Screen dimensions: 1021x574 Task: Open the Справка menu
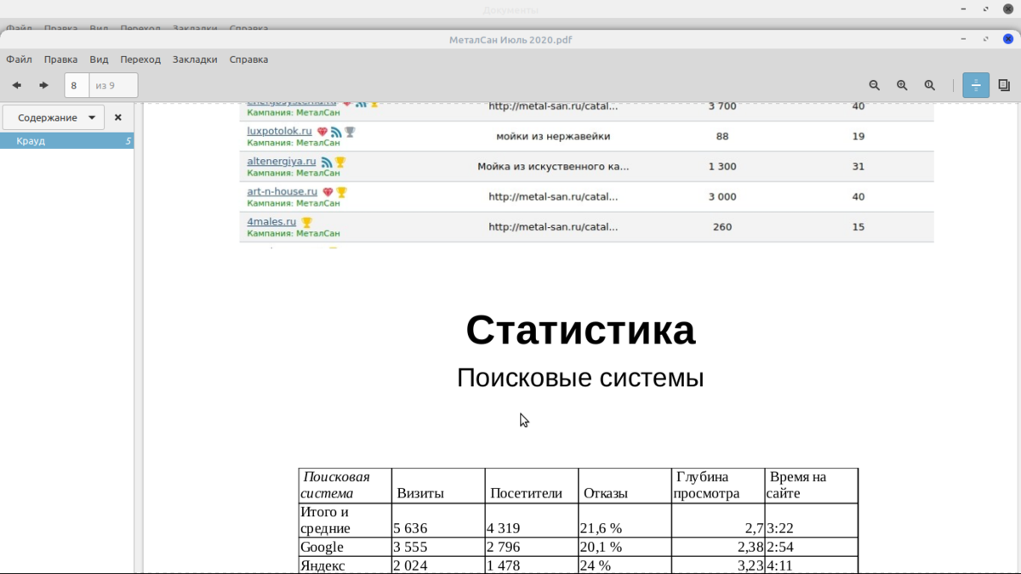pyautogui.click(x=248, y=60)
